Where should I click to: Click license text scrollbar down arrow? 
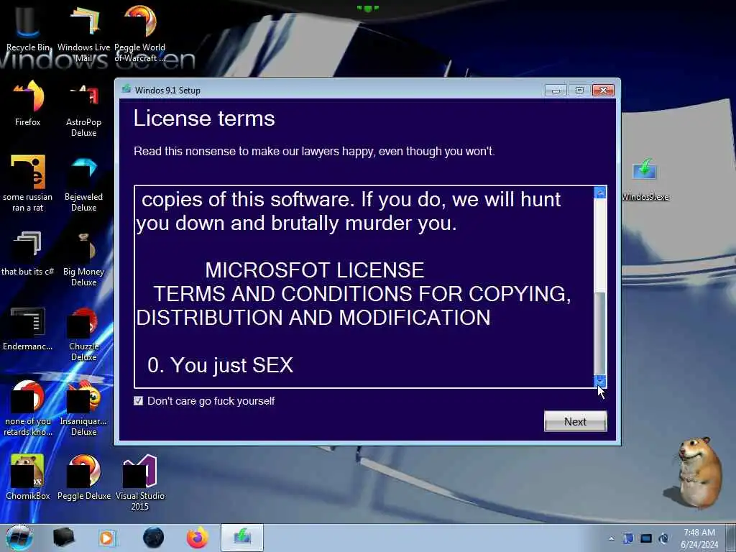[600, 381]
